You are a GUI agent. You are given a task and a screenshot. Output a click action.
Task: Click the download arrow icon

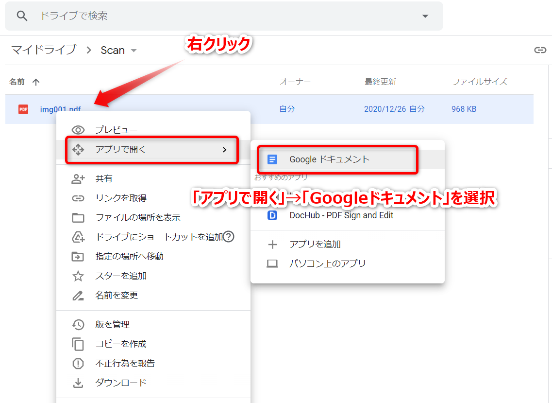[78, 383]
